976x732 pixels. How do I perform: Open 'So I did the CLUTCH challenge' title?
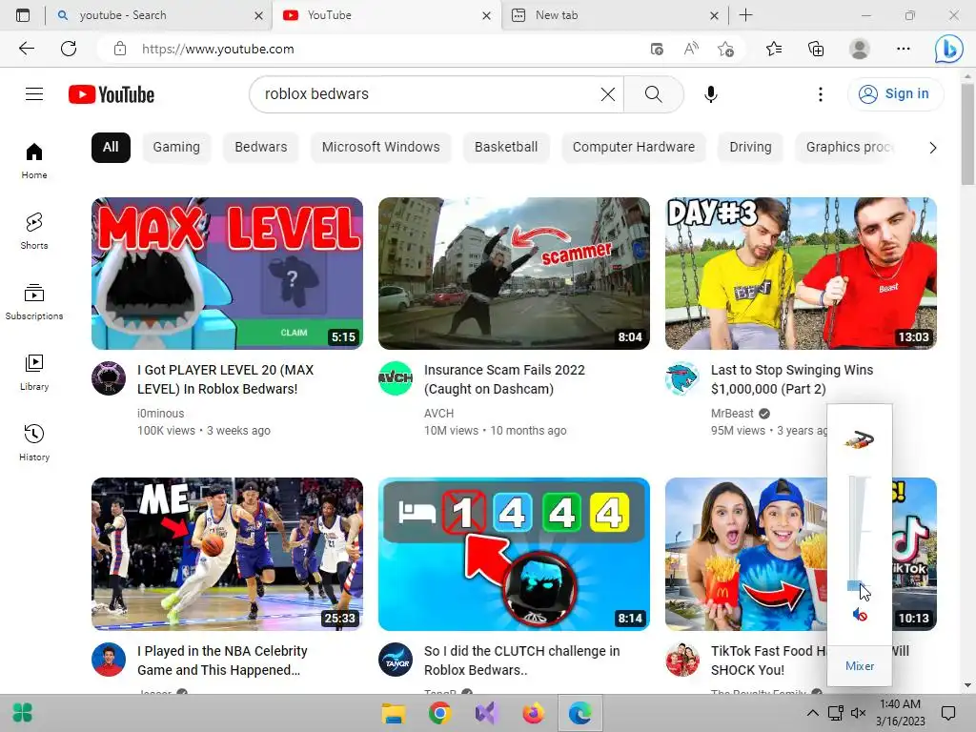521,661
